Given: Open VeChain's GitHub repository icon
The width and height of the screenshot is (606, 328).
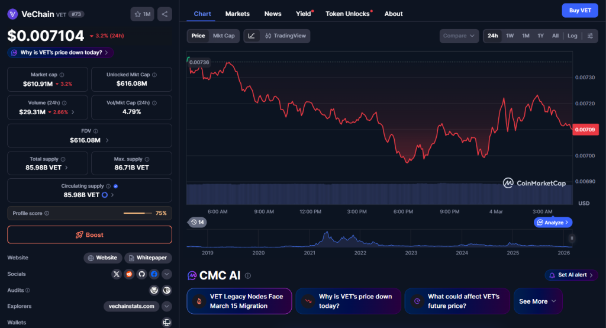Looking at the screenshot, I should tap(141, 274).
